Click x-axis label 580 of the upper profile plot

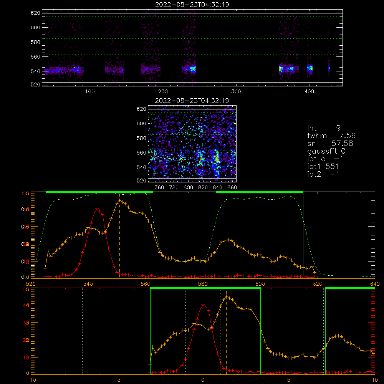pyautogui.click(x=203, y=284)
